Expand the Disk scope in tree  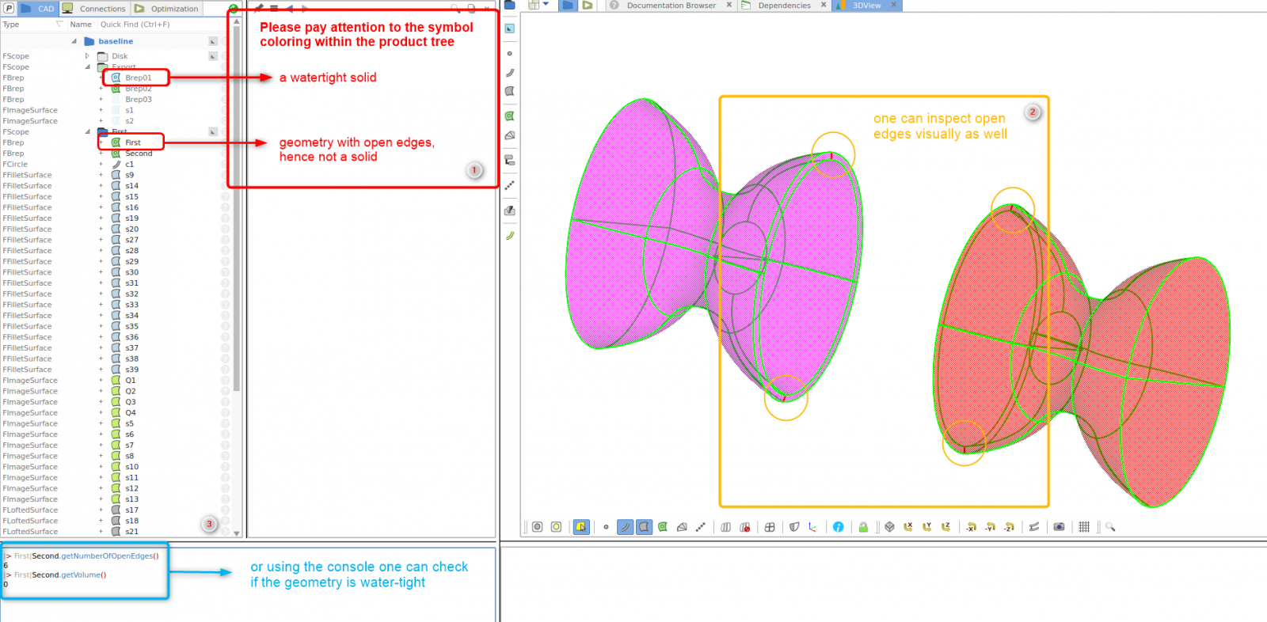(x=87, y=56)
